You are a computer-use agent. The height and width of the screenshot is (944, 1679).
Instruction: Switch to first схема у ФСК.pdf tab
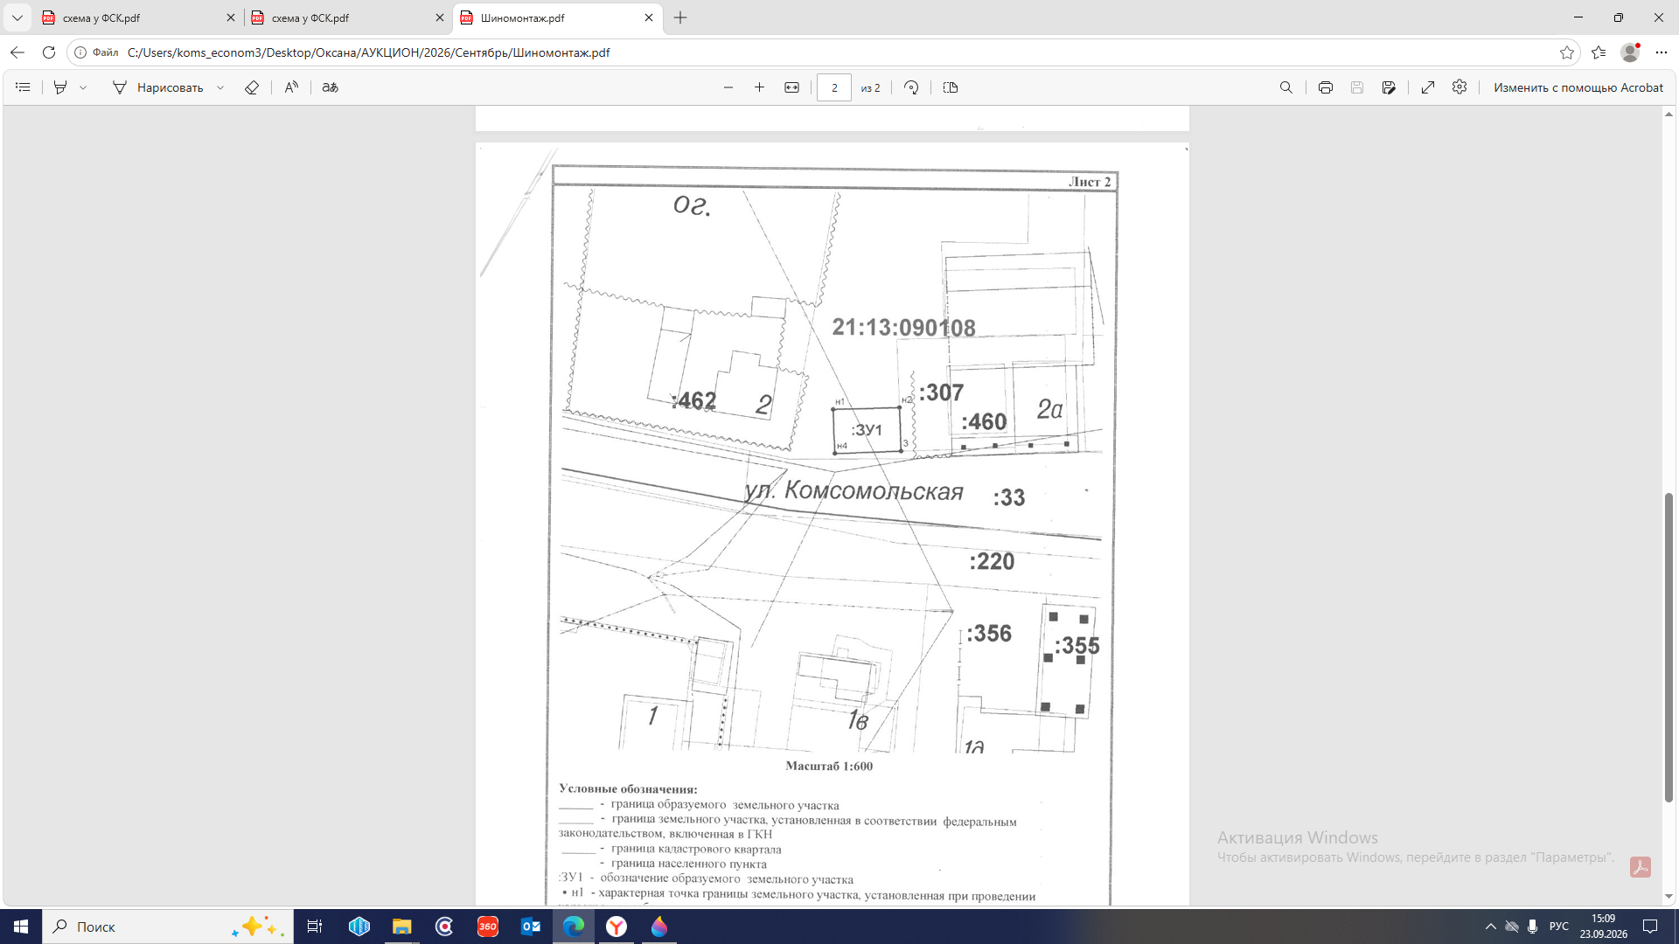(138, 17)
